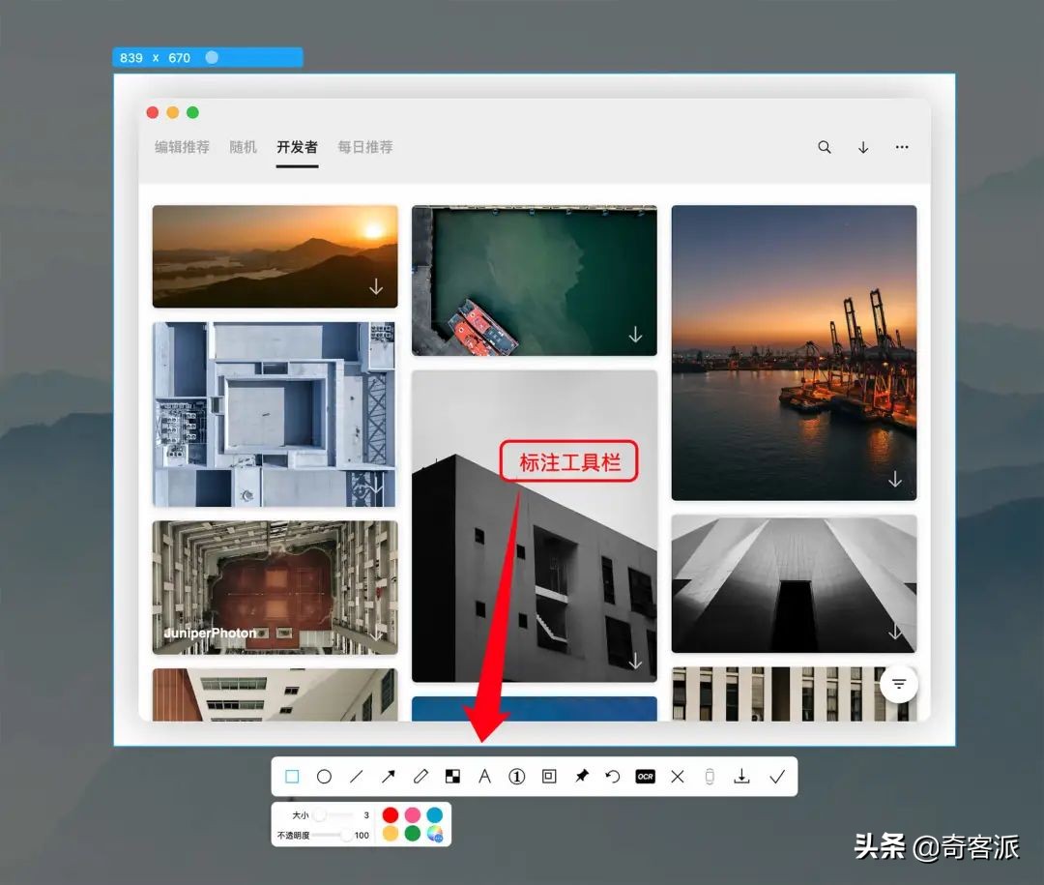Select the ellipse drawing tool
The width and height of the screenshot is (1044, 885).
325,776
